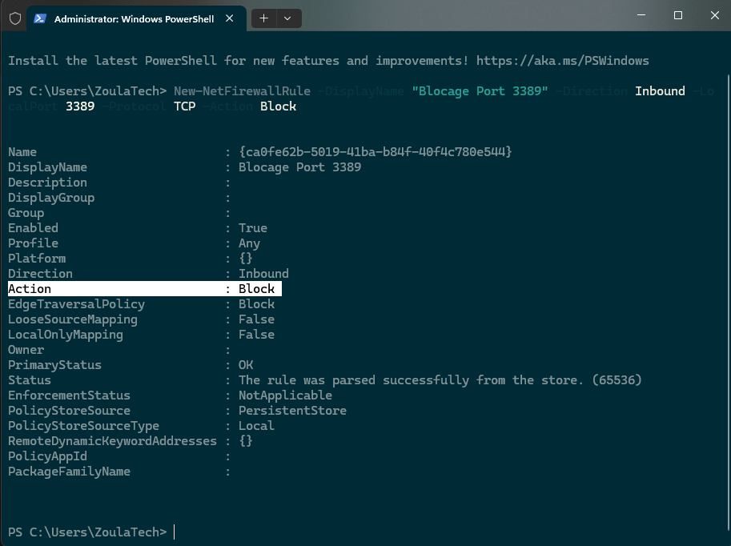Select the Administrator: Windows PowerShell tab
The image size is (731, 546).
click(134, 18)
